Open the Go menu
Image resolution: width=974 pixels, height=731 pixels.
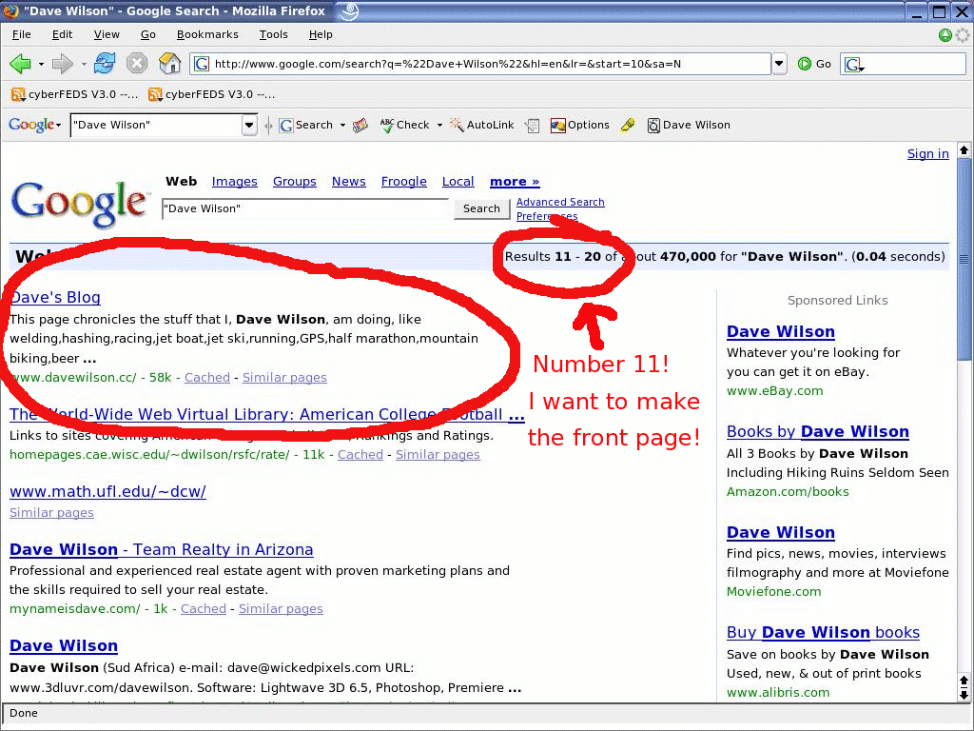coord(147,35)
